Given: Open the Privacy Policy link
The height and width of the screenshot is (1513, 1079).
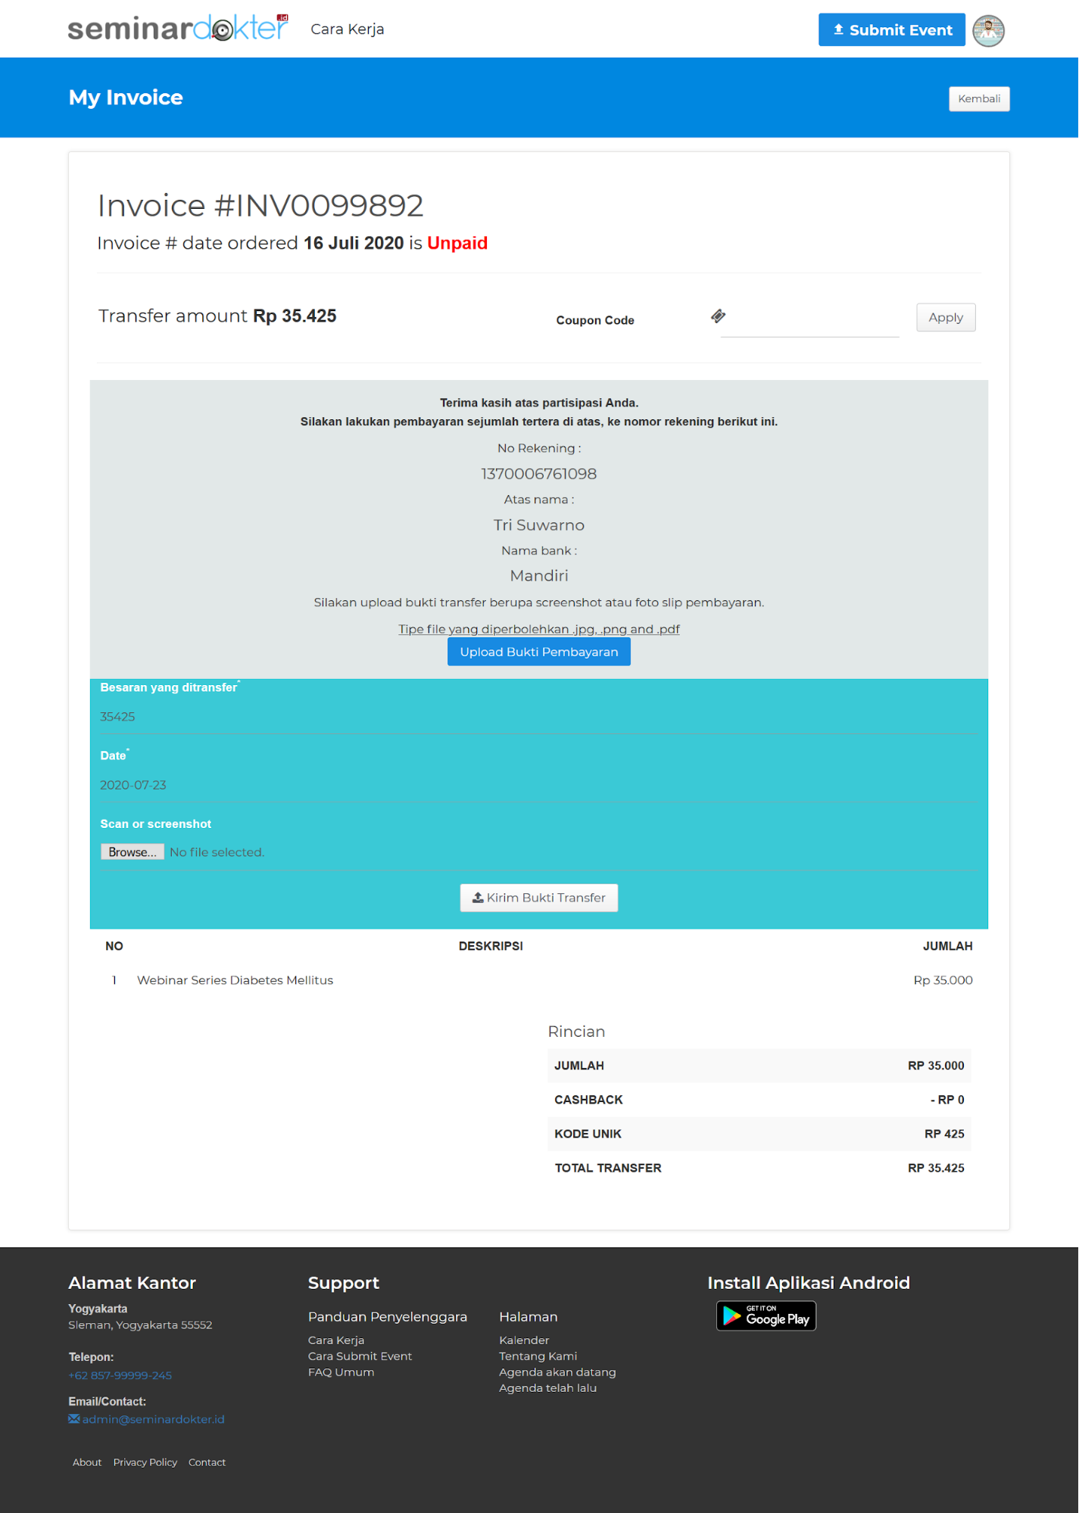Looking at the screenshot, I should point(145,1462).
